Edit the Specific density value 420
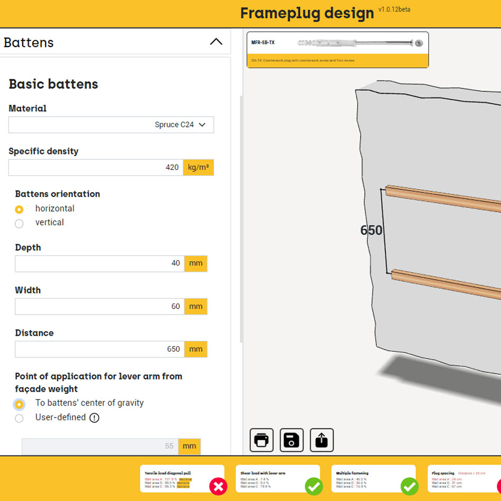The width and height of the screenshot is (501, 501). tap(95, 167)
